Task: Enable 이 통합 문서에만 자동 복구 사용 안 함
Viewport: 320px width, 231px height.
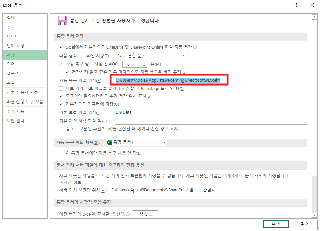Action: coord(61,153)
